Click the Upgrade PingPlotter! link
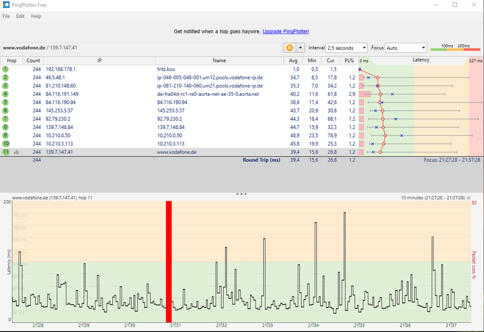The height and width of the screenshot is (332, 484). point(286,31)
